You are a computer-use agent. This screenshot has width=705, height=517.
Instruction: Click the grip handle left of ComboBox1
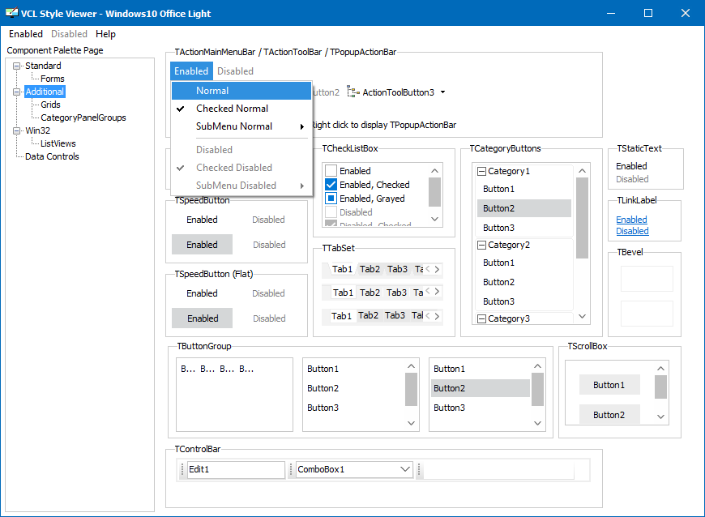pos(291,469)
